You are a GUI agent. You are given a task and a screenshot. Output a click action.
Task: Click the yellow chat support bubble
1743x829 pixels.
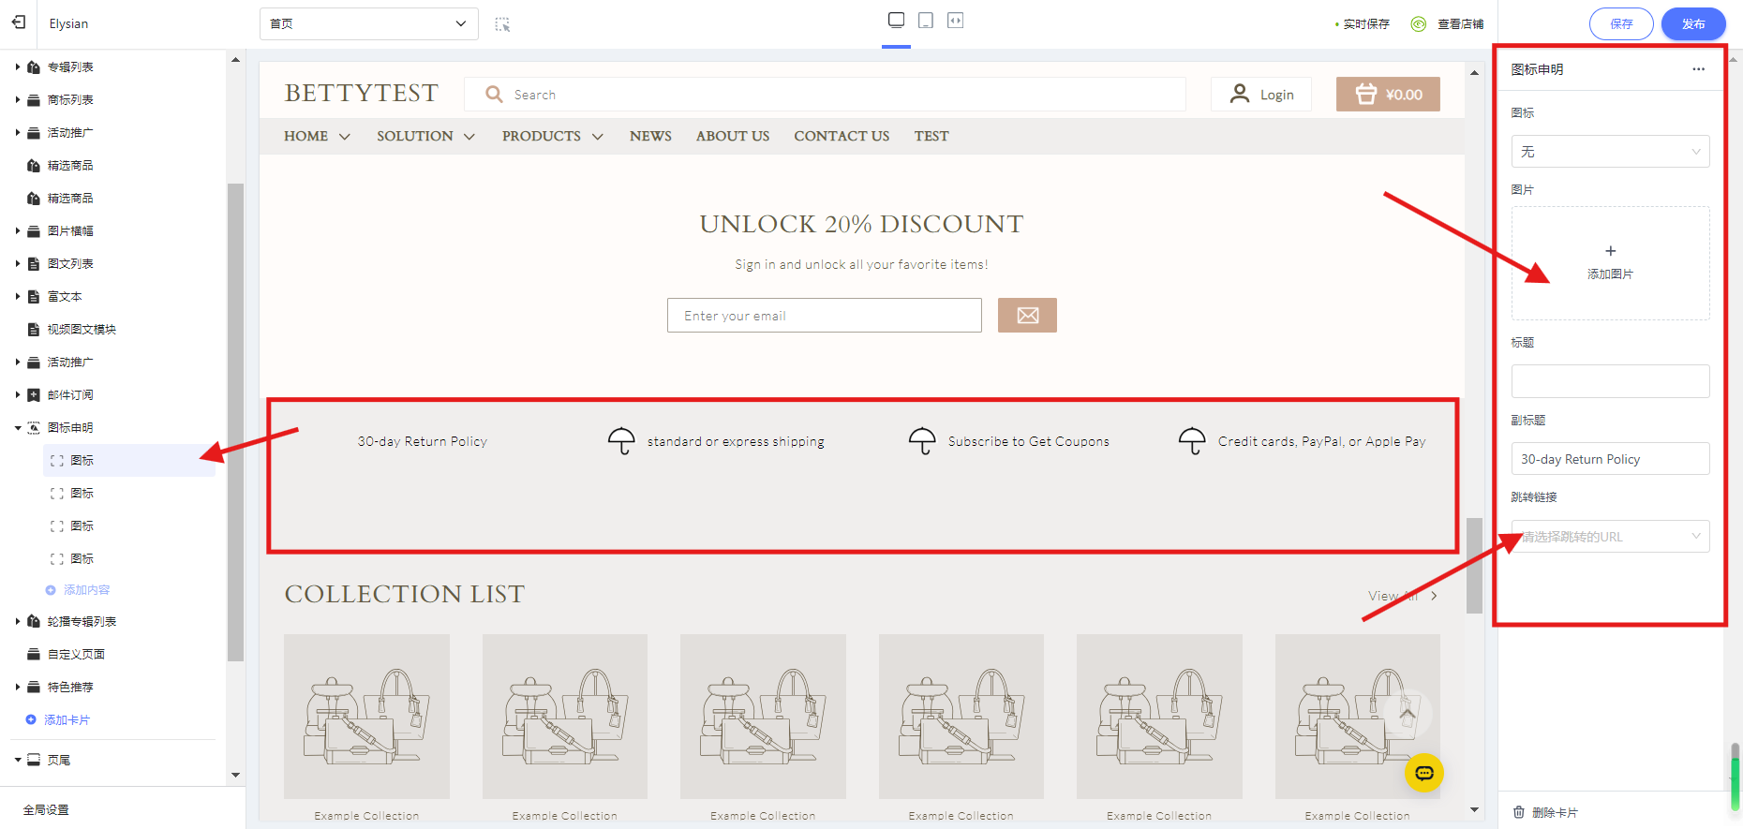[x=1423, y=773]
